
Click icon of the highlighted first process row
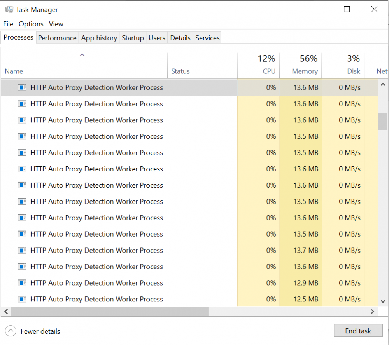22,88
